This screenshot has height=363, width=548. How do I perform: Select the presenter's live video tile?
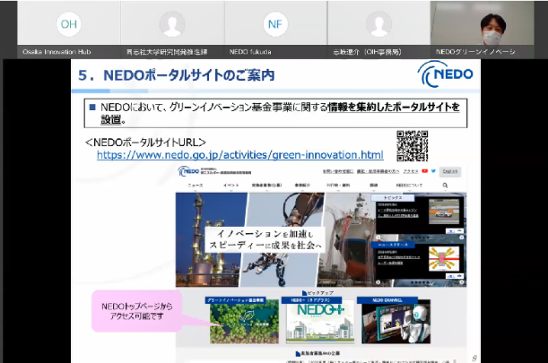[x=487, y=27]
